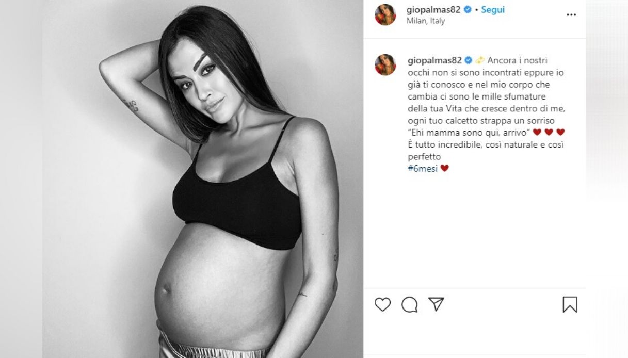Share post via paper plane icon
The image size is (628, 358).
click(x=437, y=304)
